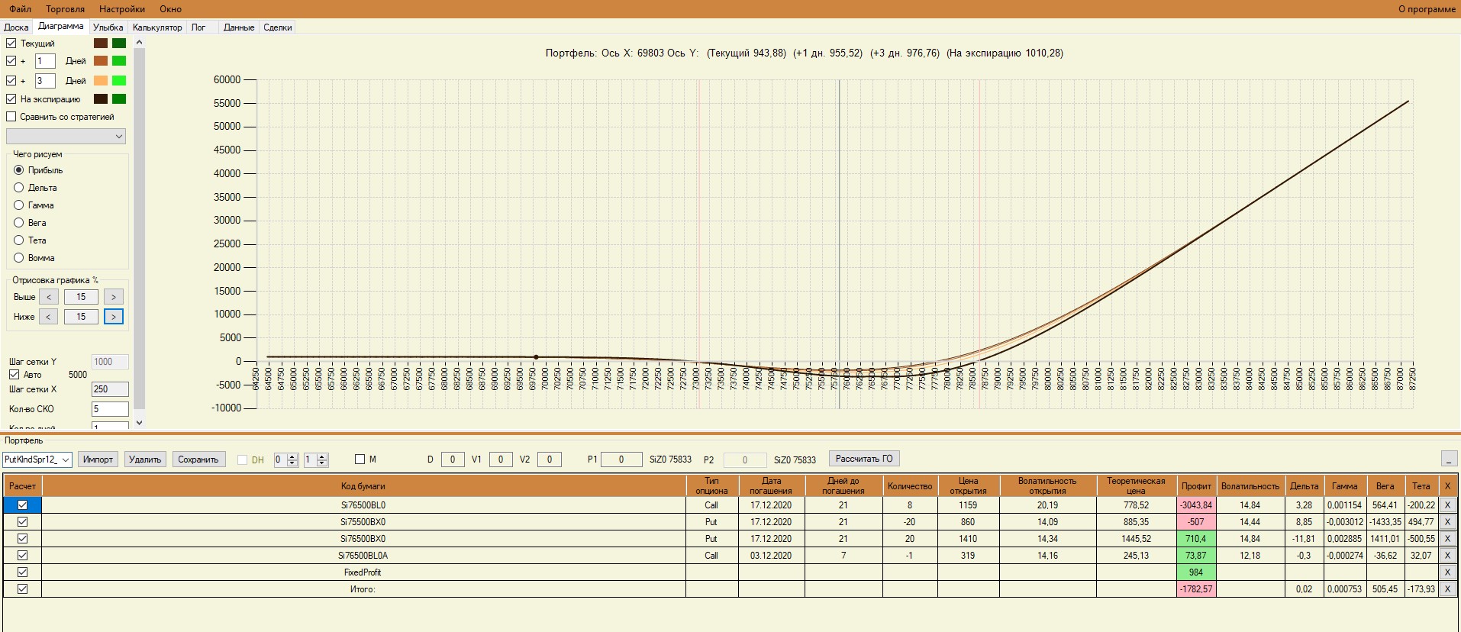Click the green color swatch for Текущий
The image size is (1461, 632).
click(119, 44)
